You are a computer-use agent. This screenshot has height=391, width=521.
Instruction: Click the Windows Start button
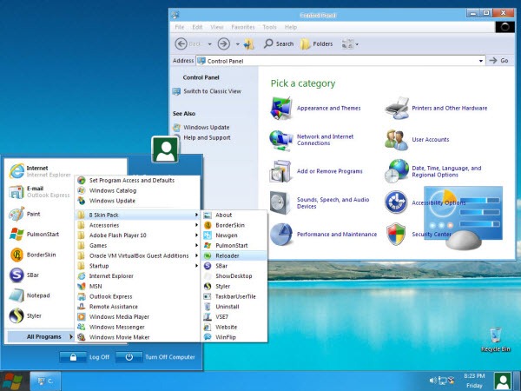point(12,381)
